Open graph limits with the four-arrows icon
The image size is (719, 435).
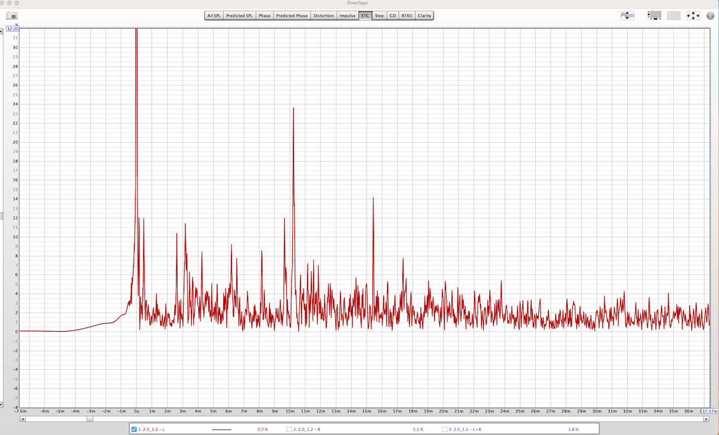point(693,16)
